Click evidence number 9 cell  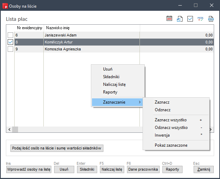point(29,49)
